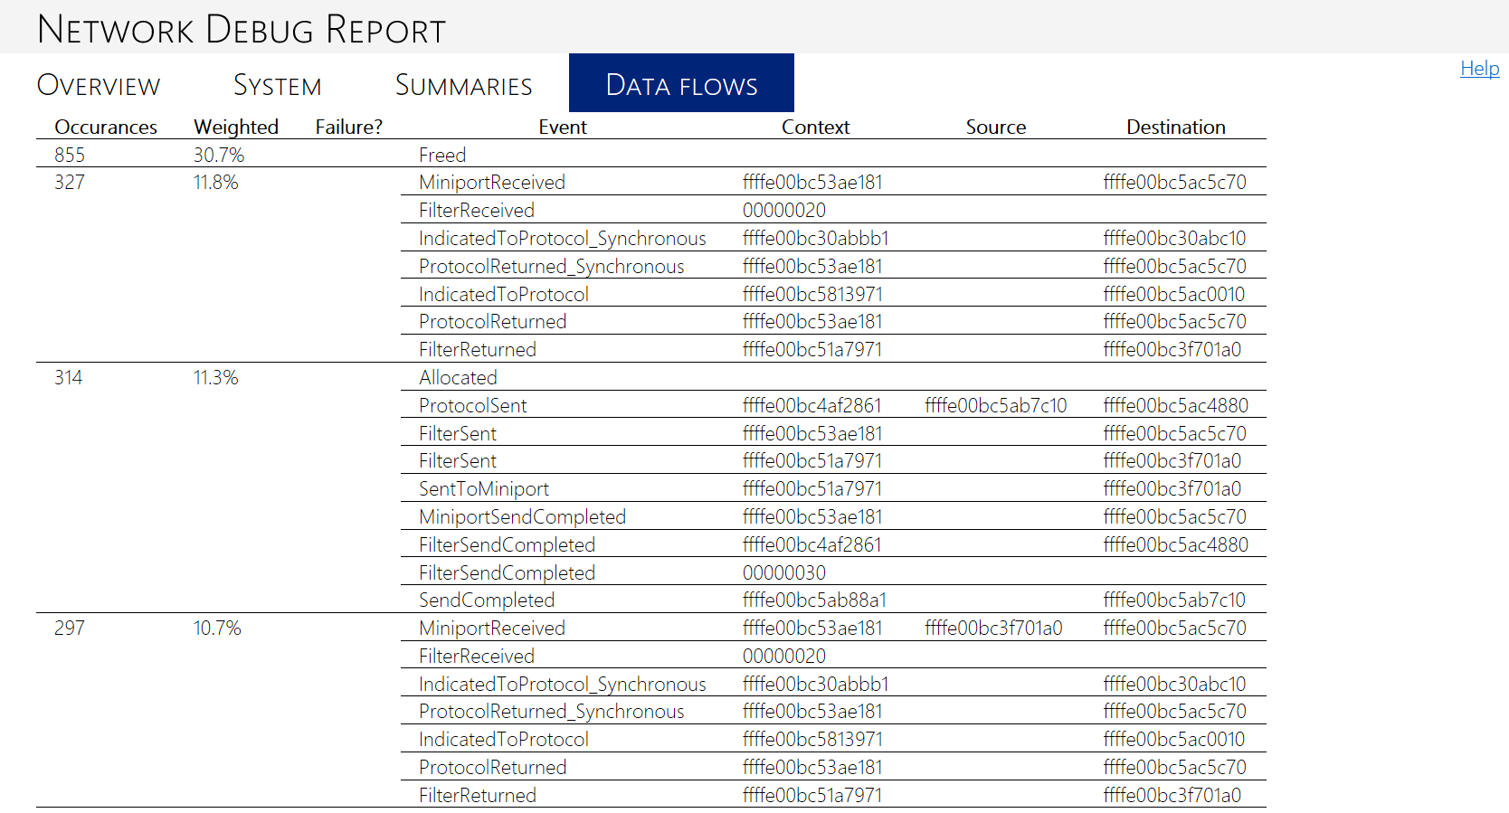Click the Network Debug Report title
1509x813 pixels.
[x=242, y=29]
